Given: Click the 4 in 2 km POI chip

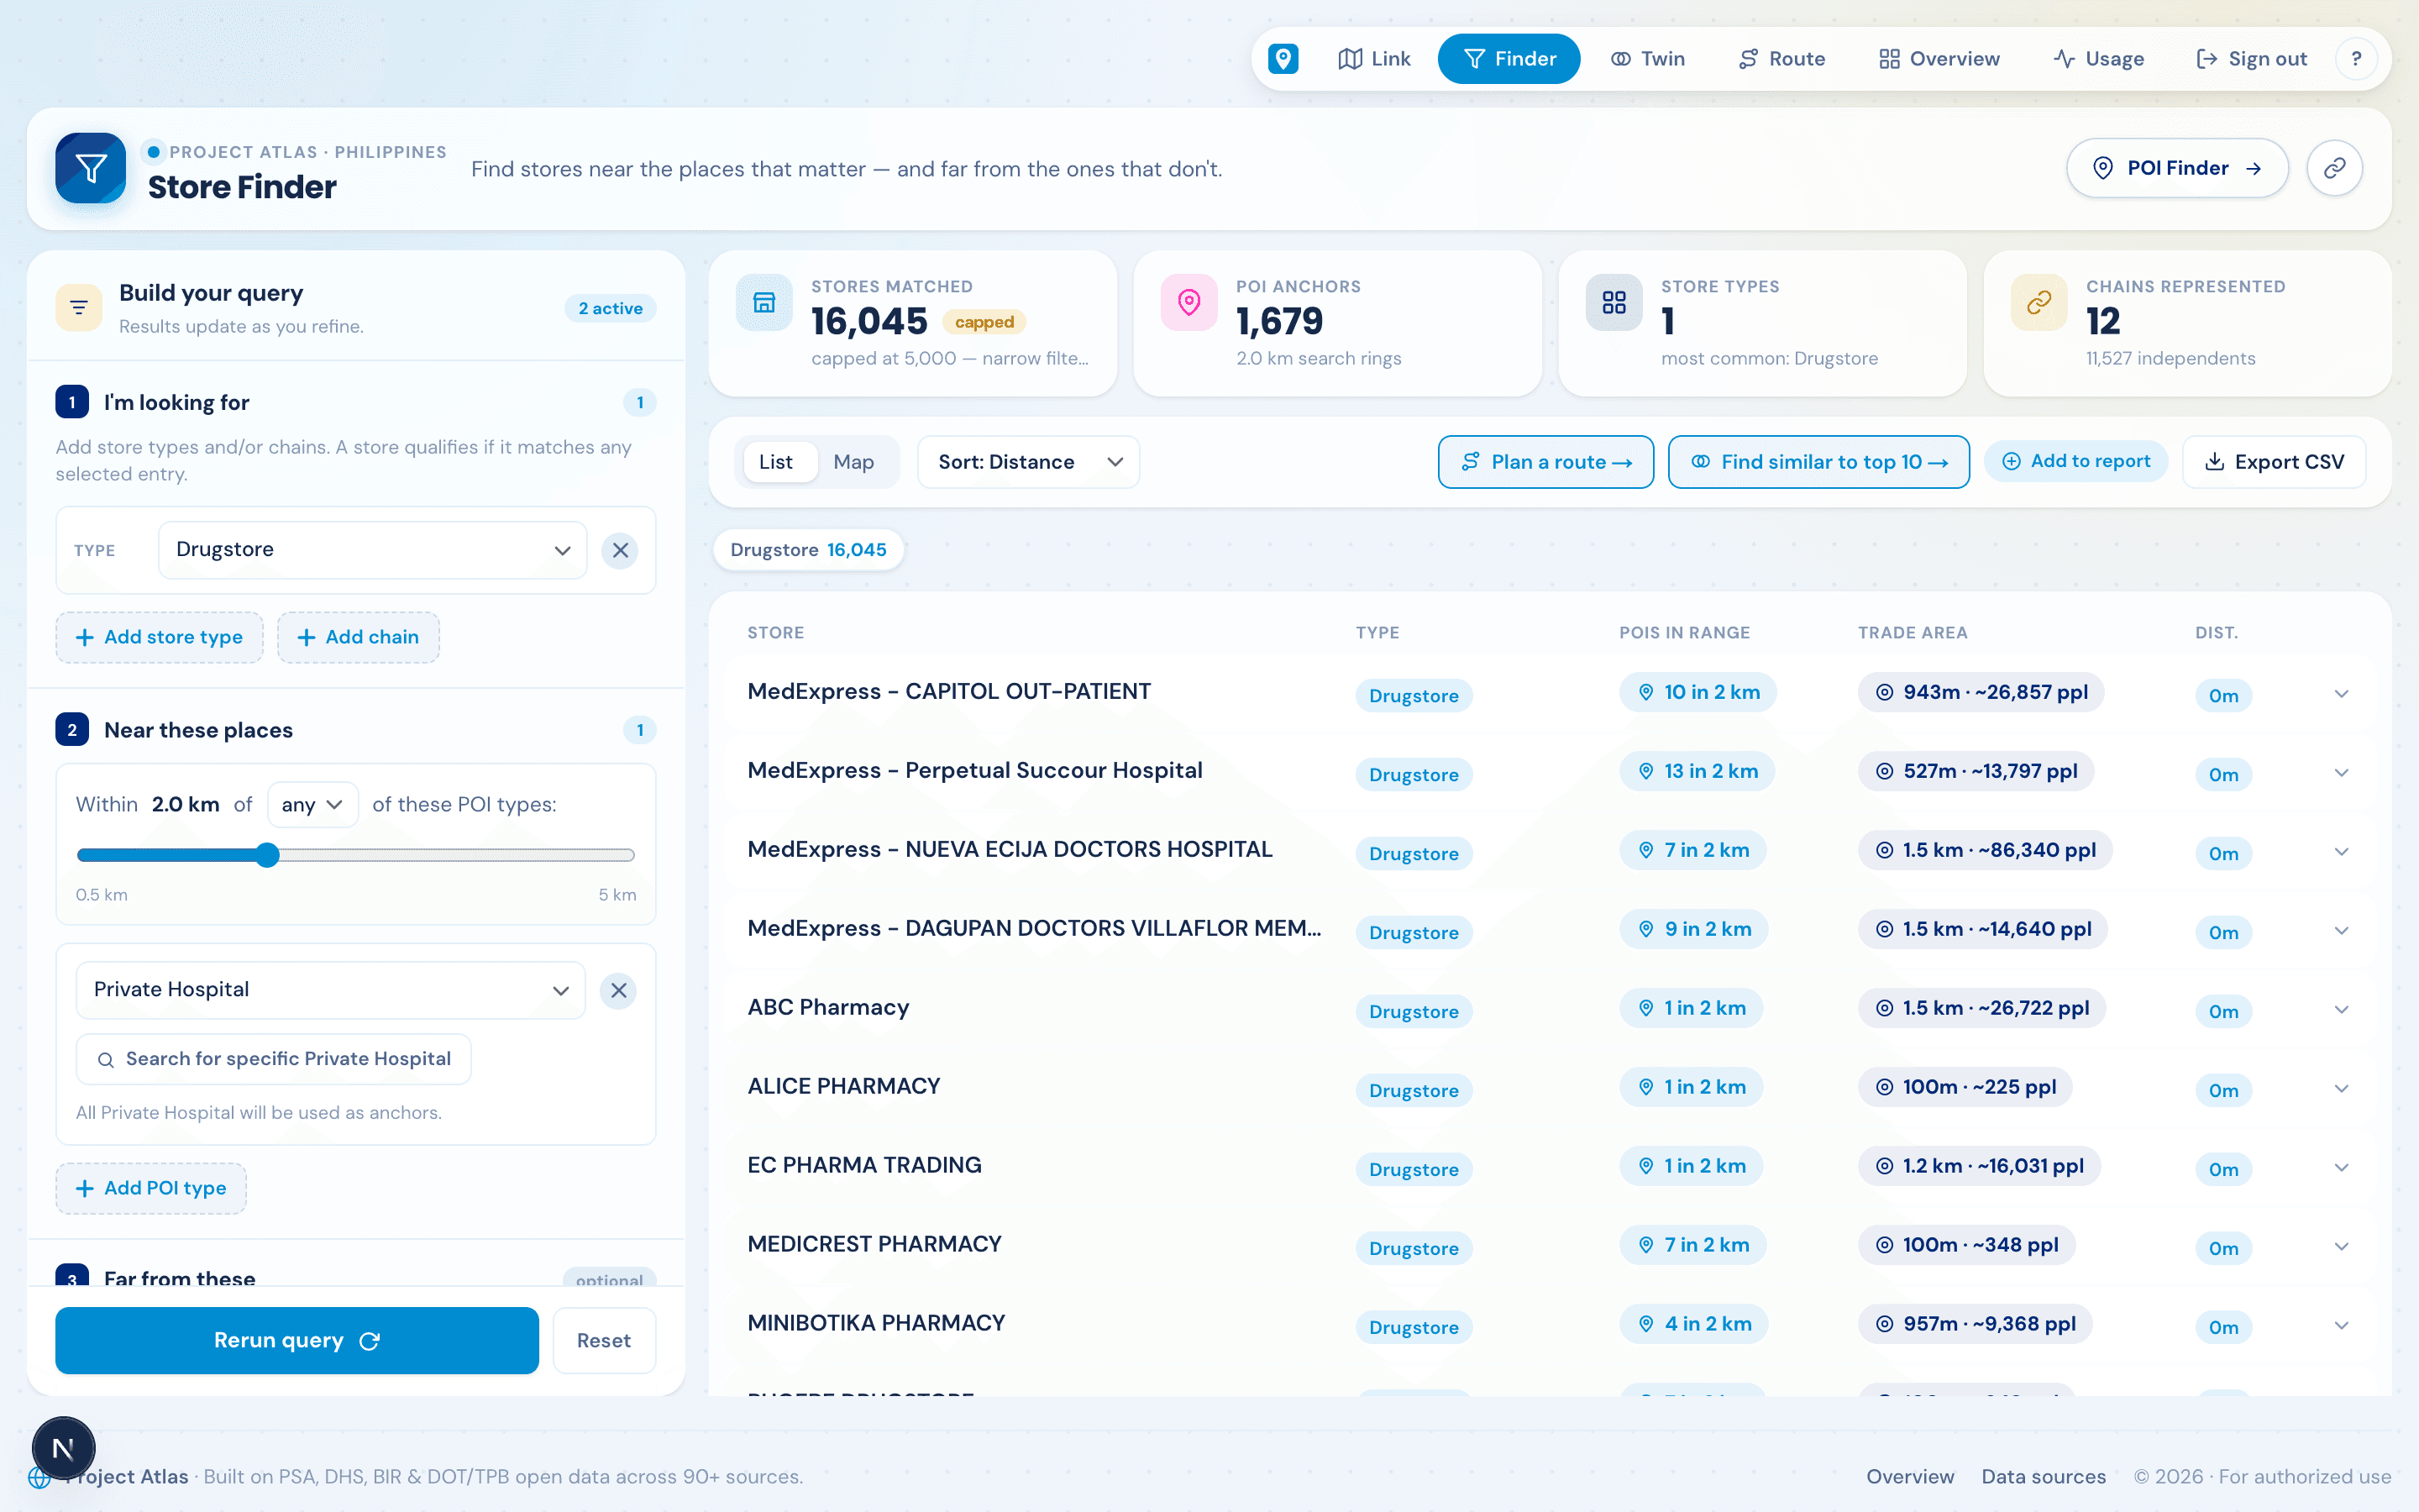Looking at the screenshot, I should coord(1693,1324).
